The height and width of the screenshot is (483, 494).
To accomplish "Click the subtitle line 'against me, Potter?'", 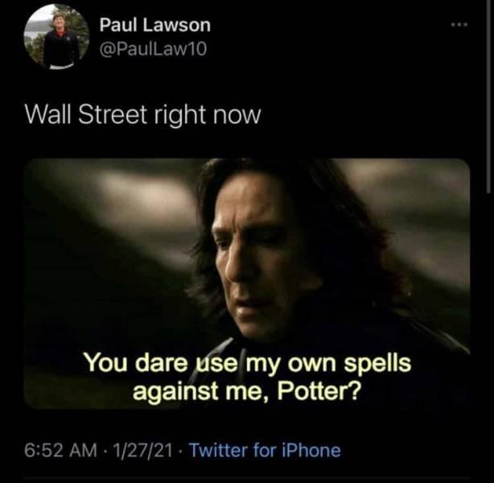I will [x=247, y=391].
